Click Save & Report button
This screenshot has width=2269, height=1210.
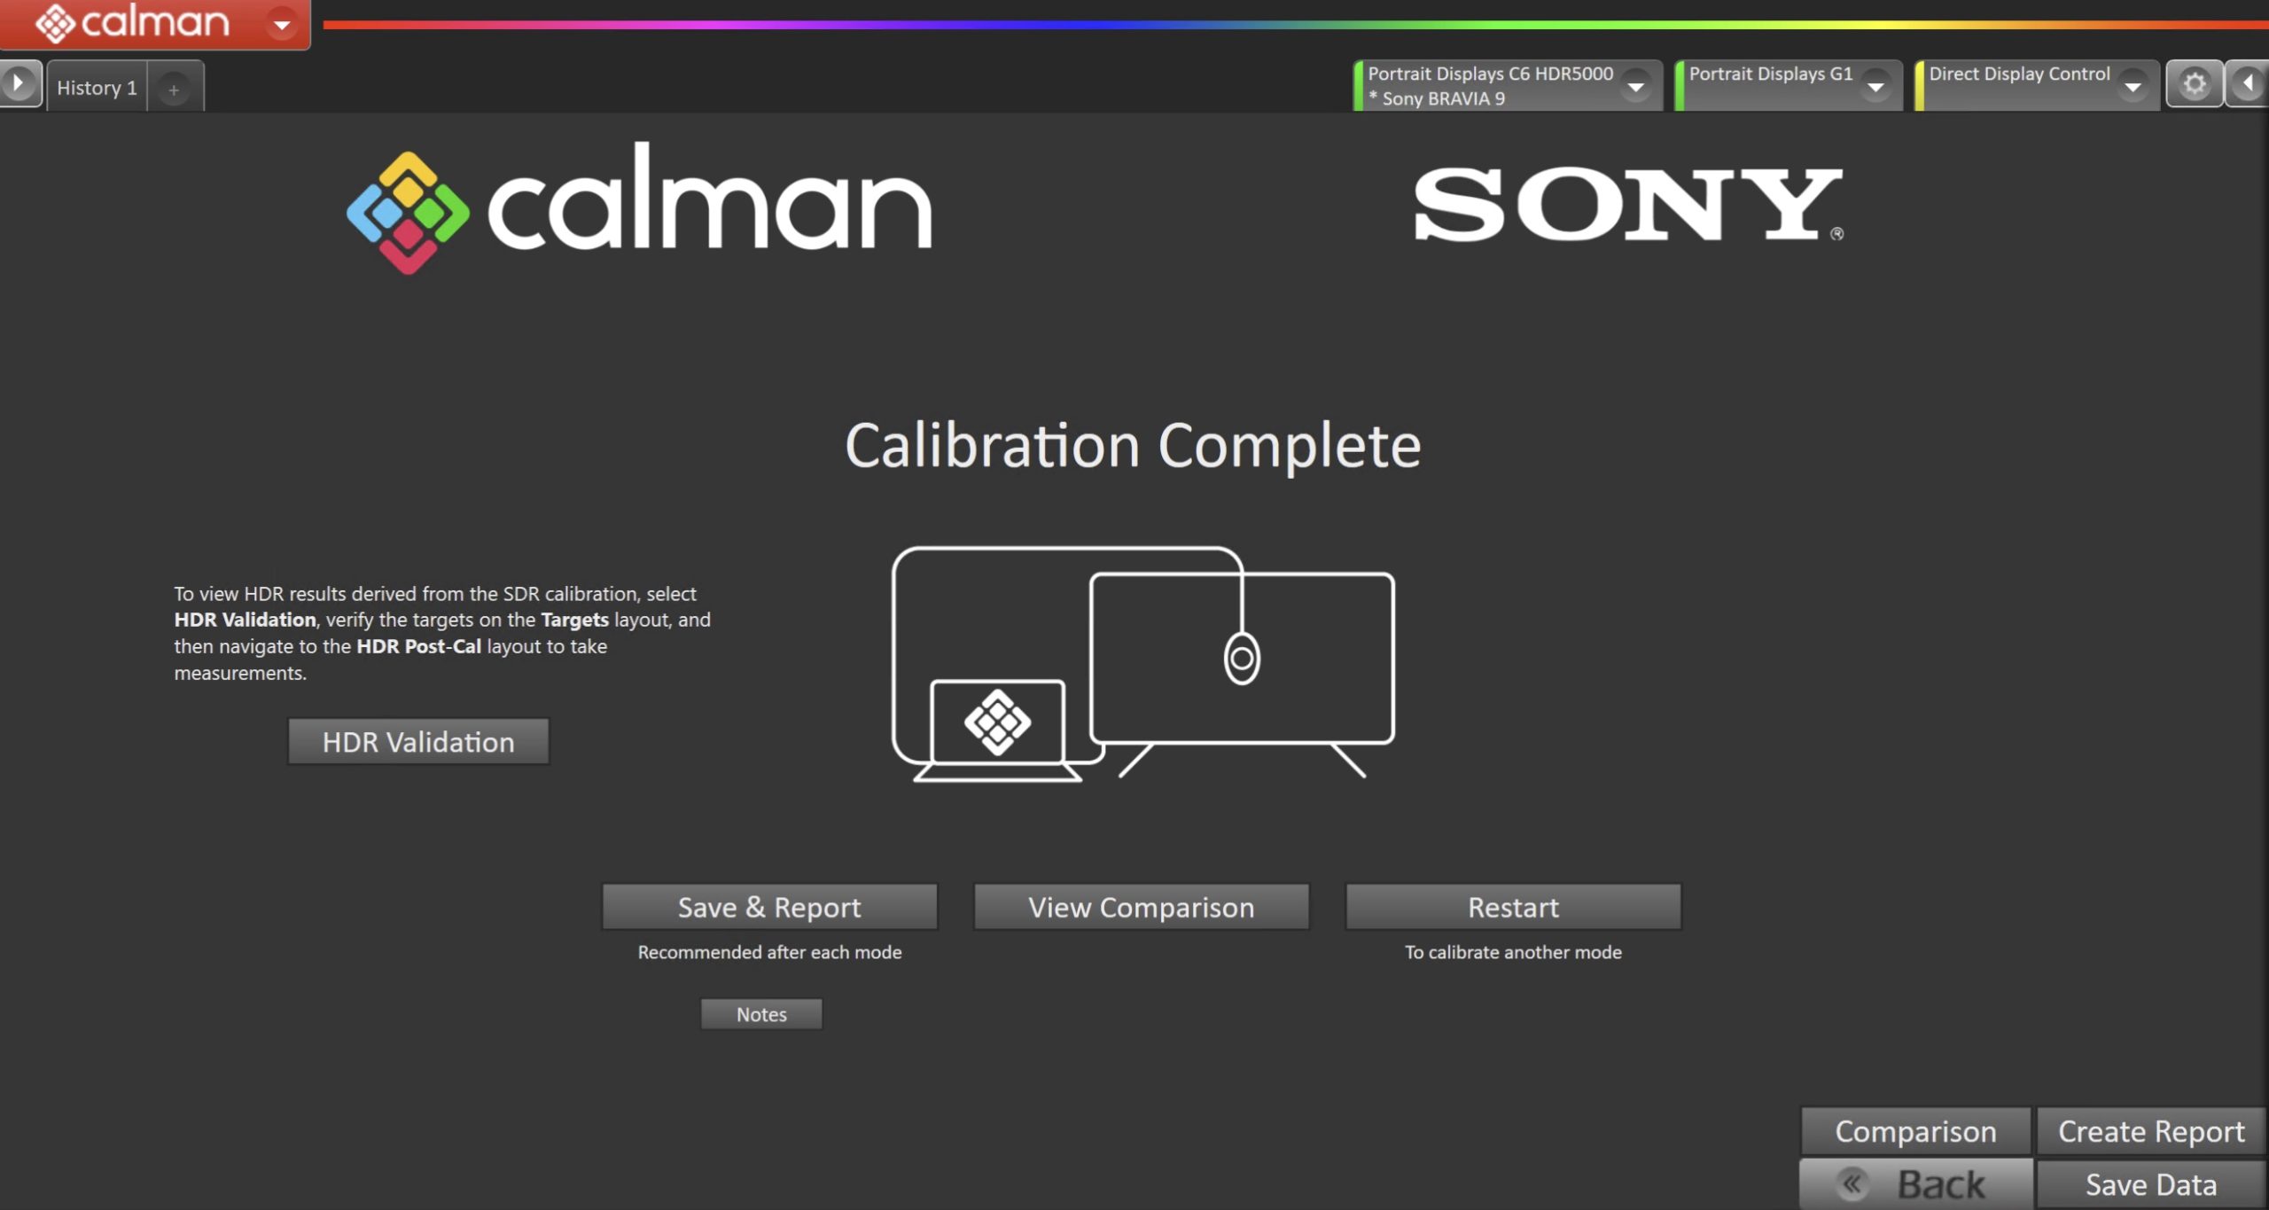(x=769, y=907)
